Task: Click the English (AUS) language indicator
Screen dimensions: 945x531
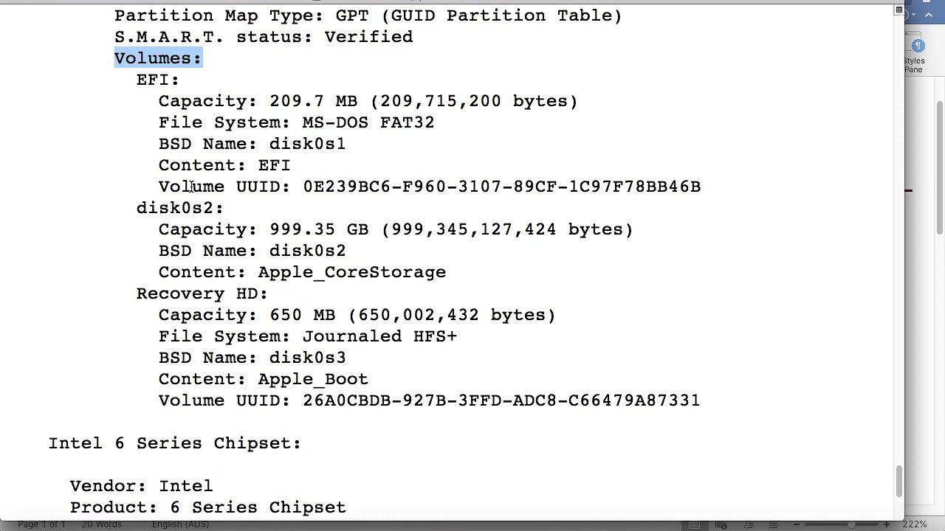Action: pyautogui.click(x=179, y=524)
